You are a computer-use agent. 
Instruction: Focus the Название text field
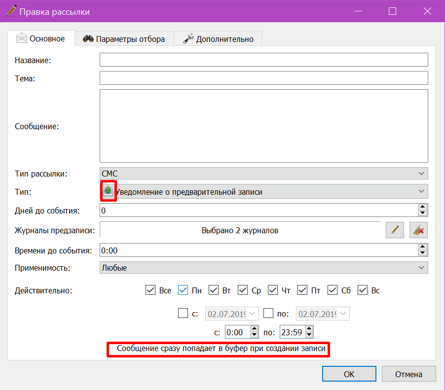[x=263, y=60]
